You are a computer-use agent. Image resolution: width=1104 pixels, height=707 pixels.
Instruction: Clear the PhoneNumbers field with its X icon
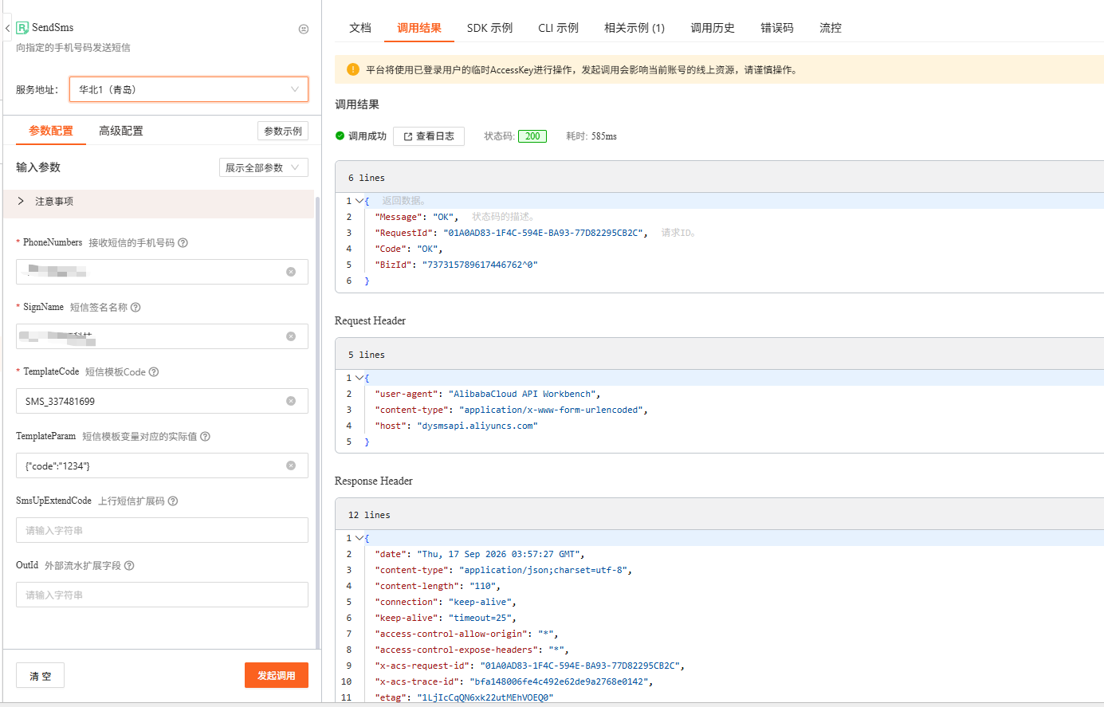tap(291, 272)
